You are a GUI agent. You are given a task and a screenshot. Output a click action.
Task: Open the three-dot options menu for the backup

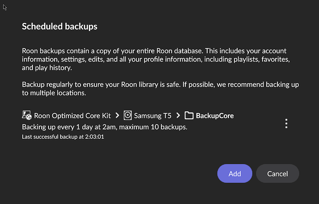[x=286, y=124]
